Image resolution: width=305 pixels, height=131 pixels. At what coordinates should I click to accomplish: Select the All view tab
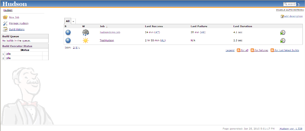pos(68,21)
